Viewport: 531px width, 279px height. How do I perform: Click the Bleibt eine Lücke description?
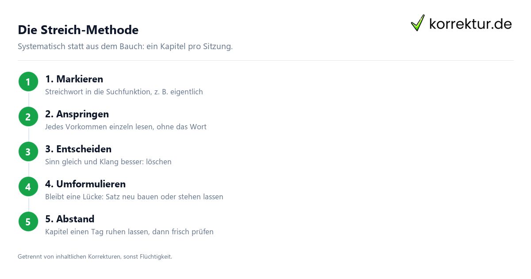[134, 197]
